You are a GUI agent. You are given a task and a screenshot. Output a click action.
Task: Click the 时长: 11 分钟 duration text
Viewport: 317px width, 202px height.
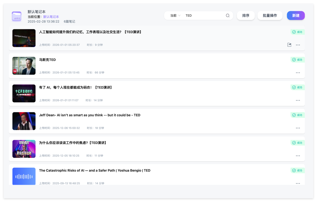95,156
